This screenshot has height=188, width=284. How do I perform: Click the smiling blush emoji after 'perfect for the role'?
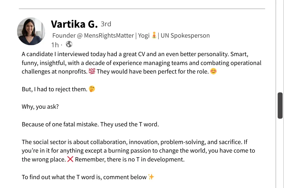pyautogui.click(x=213, y=71)
